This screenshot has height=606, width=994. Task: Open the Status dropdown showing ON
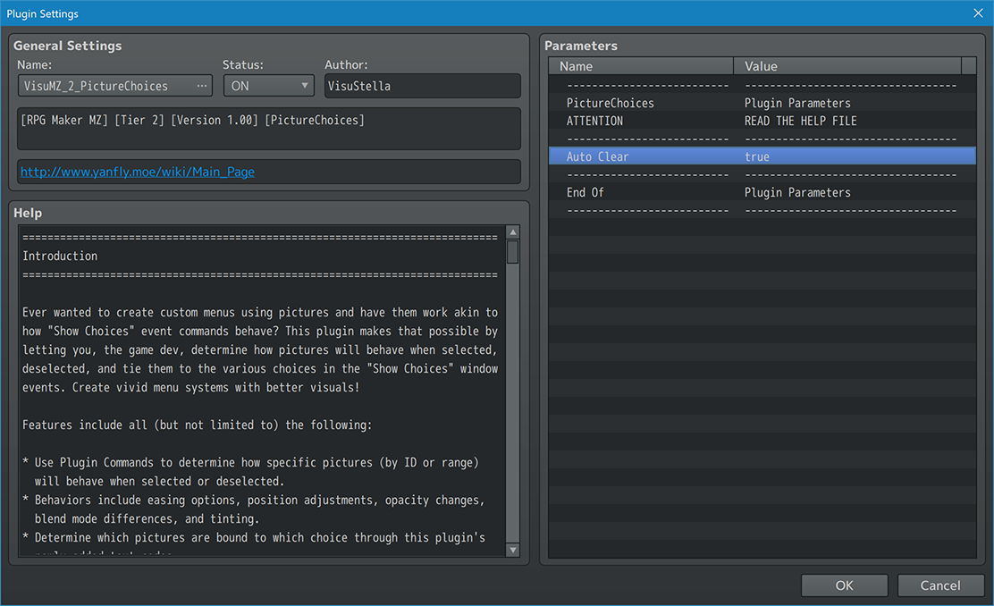268,86
